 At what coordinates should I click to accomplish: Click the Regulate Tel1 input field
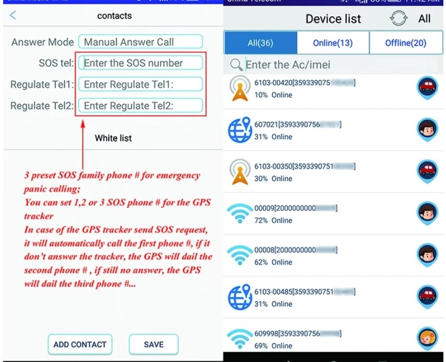coord(140,84)
